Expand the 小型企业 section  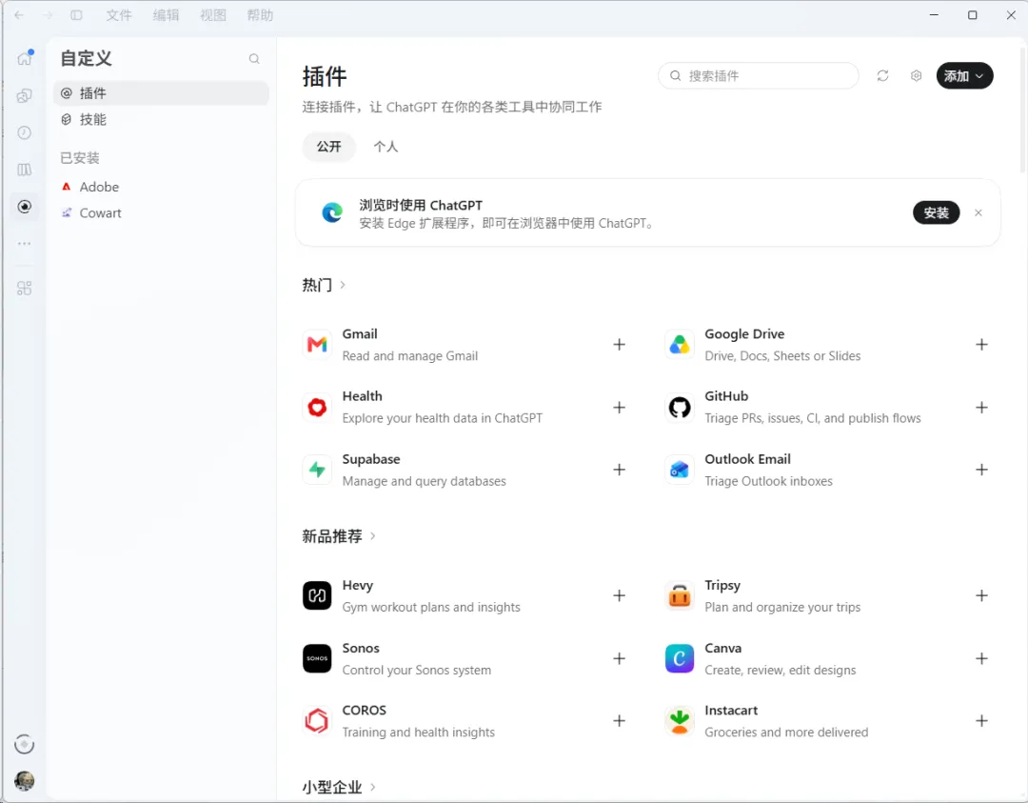[339, 787]
